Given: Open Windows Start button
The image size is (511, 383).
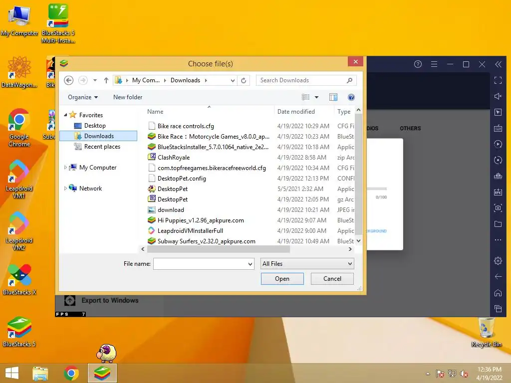Looking at the screenshot, I should point(12,373).
